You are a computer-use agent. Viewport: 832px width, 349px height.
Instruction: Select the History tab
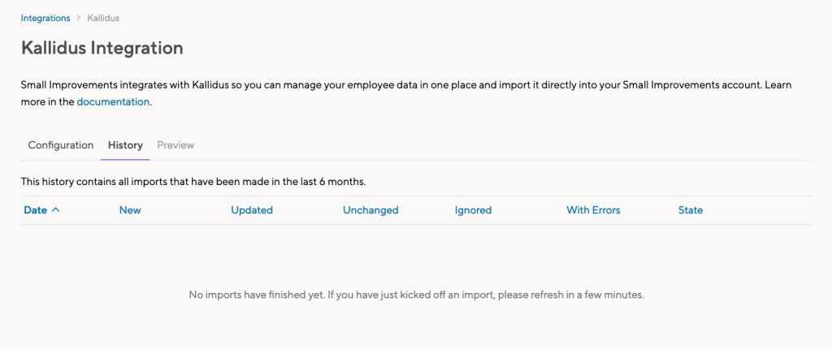click(125, 145)
